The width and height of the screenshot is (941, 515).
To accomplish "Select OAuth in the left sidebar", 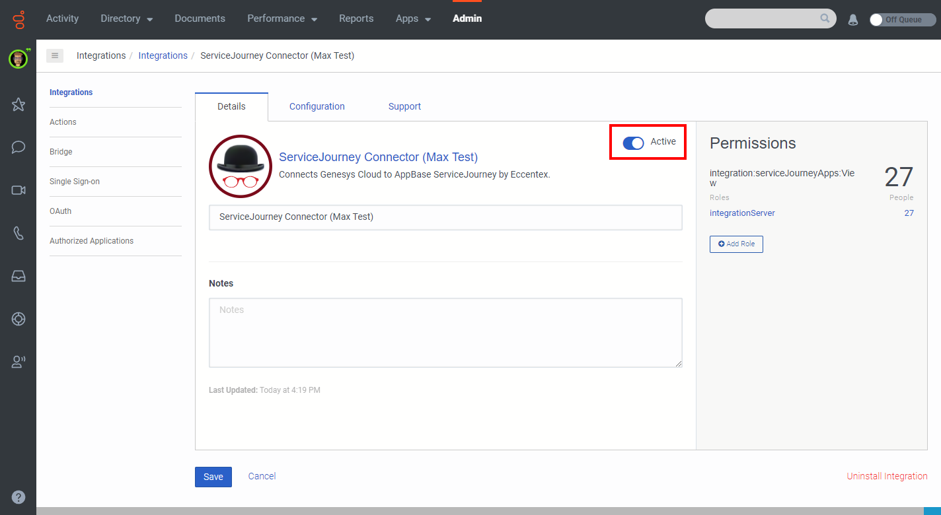I will pos(60,211).
